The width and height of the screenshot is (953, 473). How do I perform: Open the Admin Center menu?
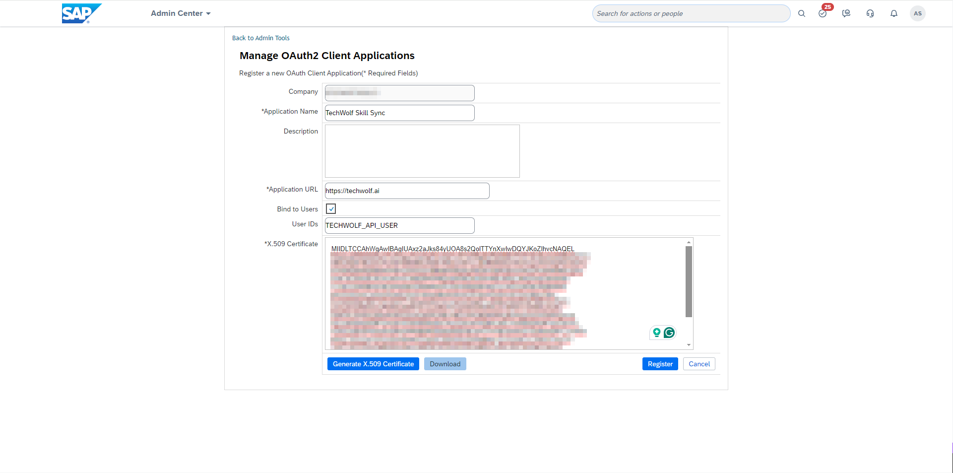(x=180, y=13)
